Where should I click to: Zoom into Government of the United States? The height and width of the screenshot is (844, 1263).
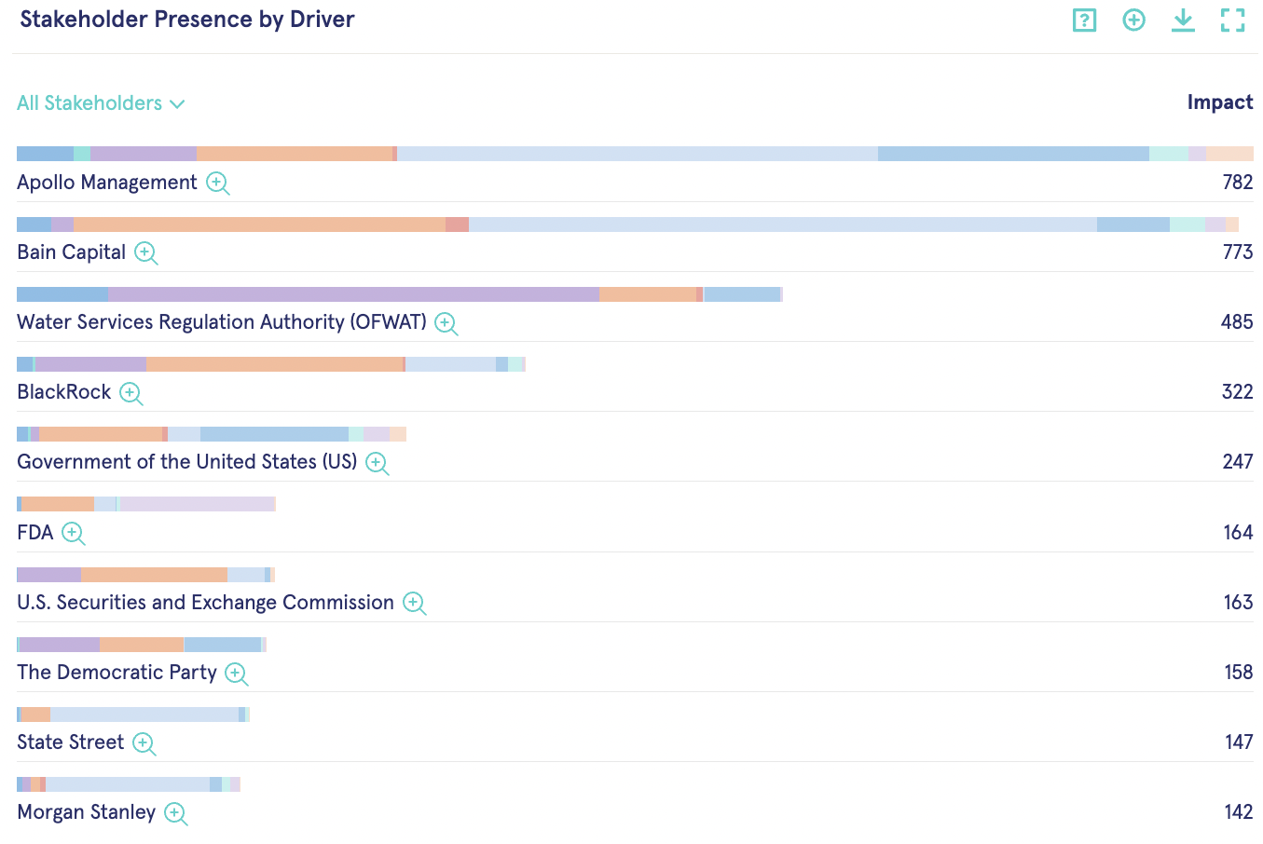tap(377, 463)
